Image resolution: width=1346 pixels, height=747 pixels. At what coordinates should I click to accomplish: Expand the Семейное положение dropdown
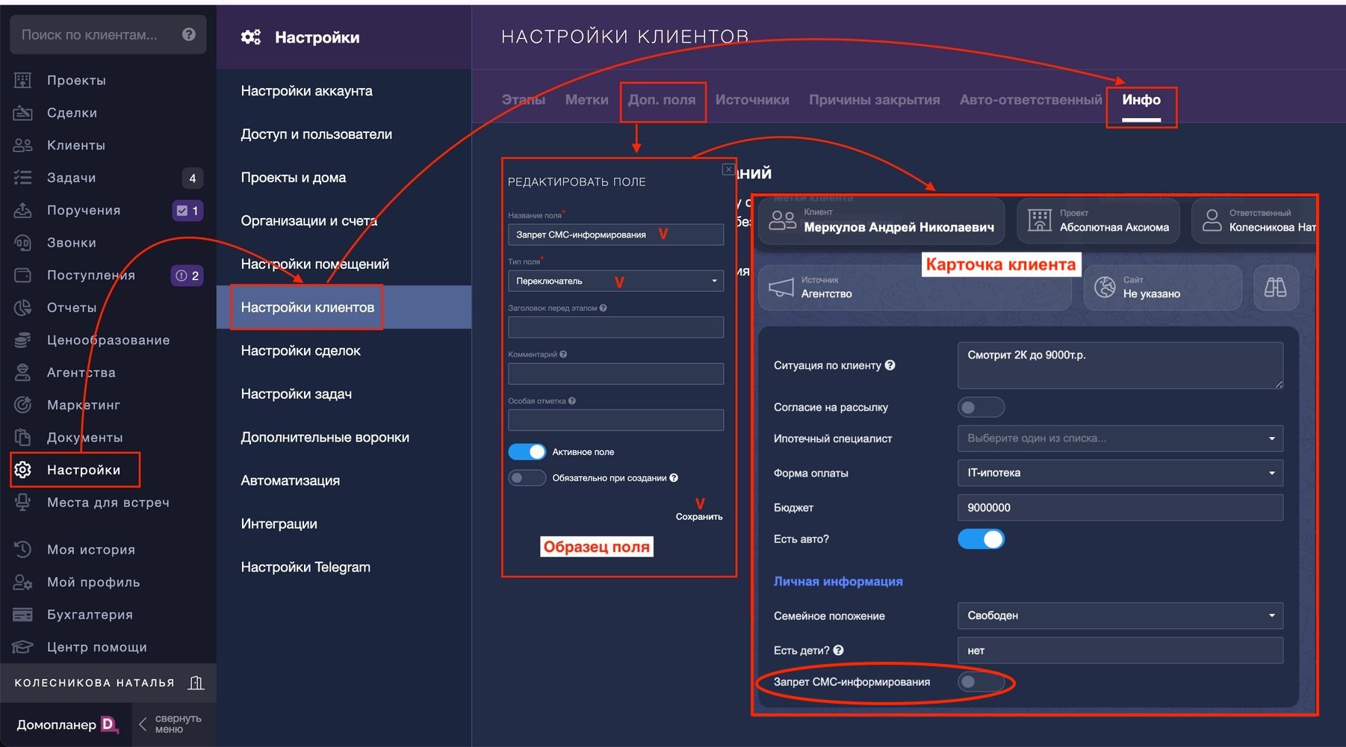pyautogui.click(x=1120, y=616)
